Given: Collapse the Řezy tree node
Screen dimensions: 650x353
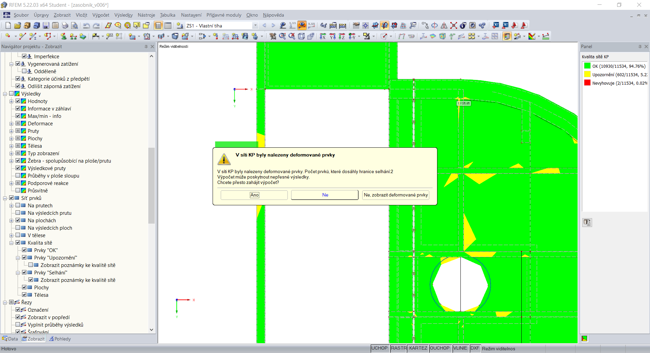Looking at the screenshot, I should pyautogui.click(x=5, y=303).
